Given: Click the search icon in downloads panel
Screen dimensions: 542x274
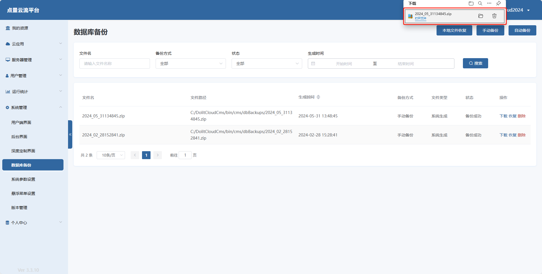Looking at the screenshot, I should click(x=480, y=3).
